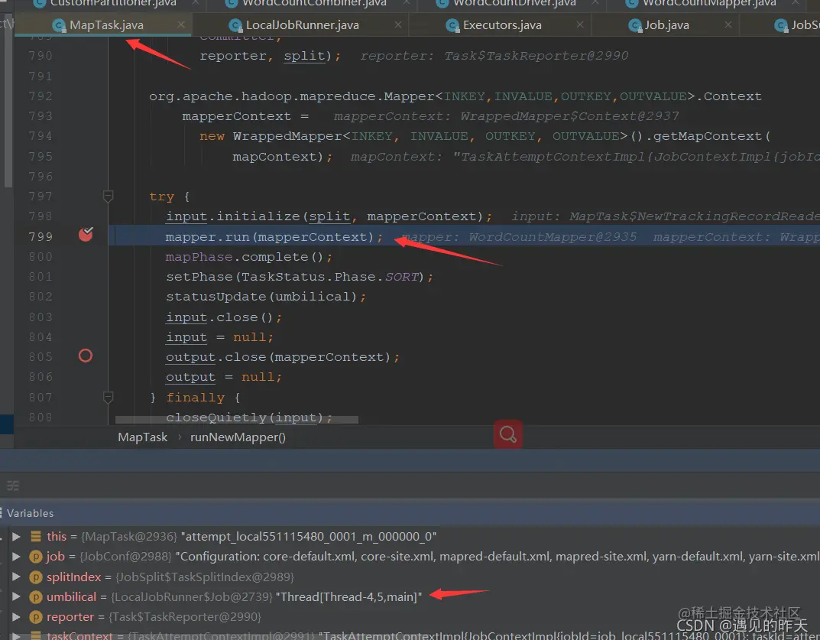Click the mapPhase.complete() code line
Image resolution: width=820 pixels, height=640 pixels.
[x=249, y=257]
